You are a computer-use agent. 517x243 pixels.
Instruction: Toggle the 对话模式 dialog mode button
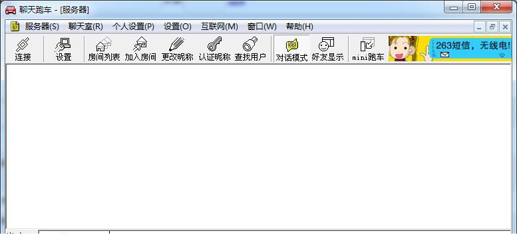pos(292,49)
